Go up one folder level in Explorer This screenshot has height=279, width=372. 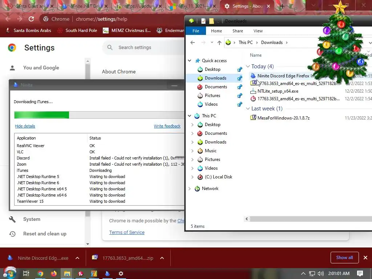pyautogui.click(x=219, y=43)
